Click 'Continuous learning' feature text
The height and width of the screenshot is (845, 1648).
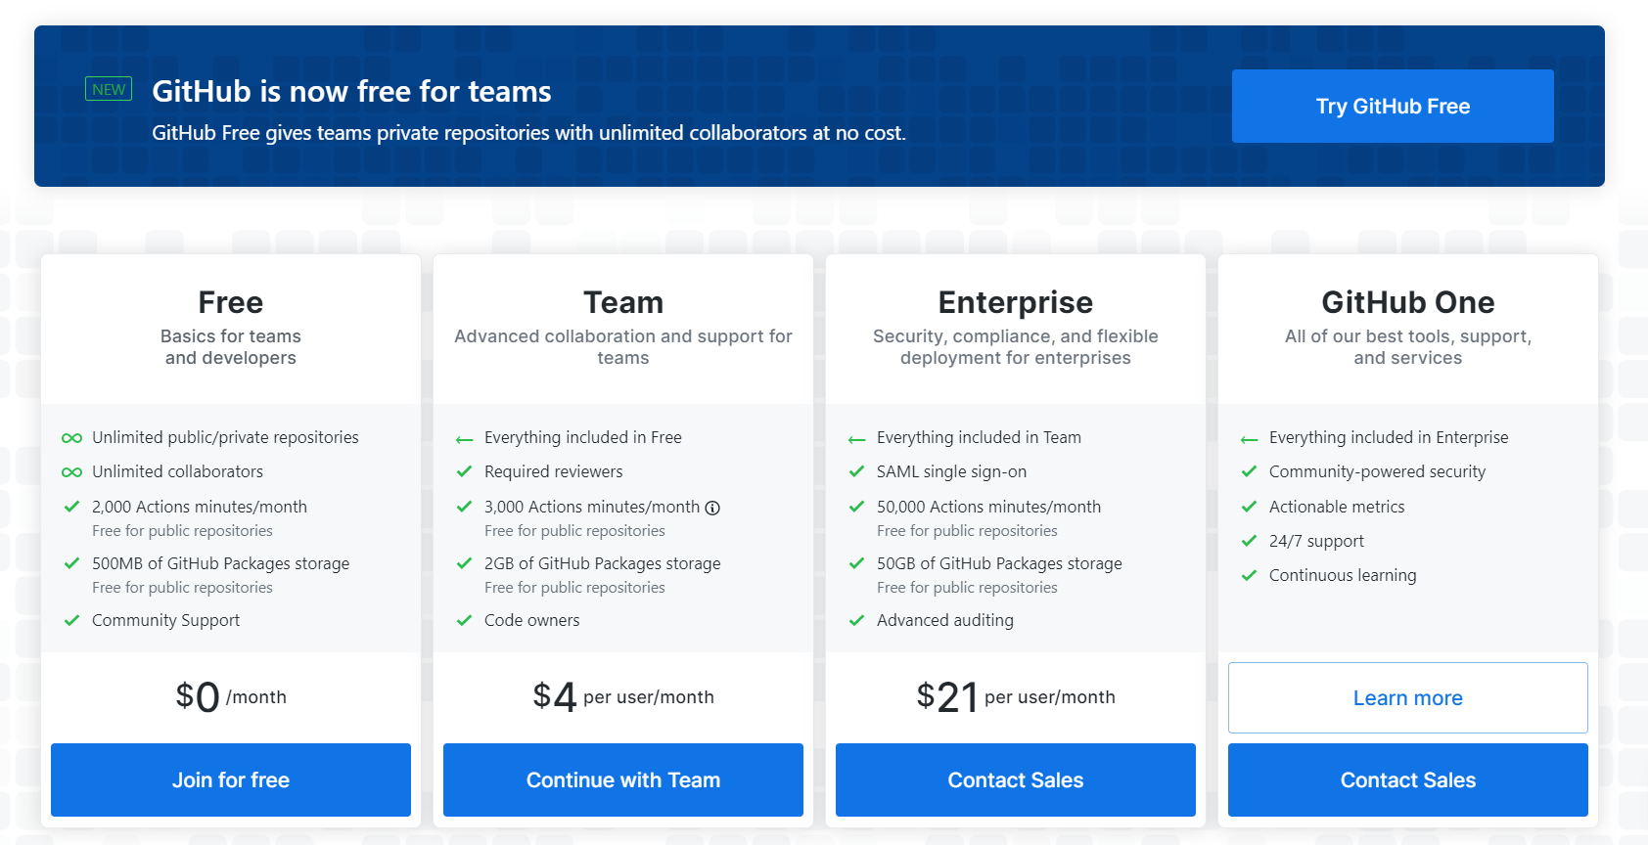1343,575
